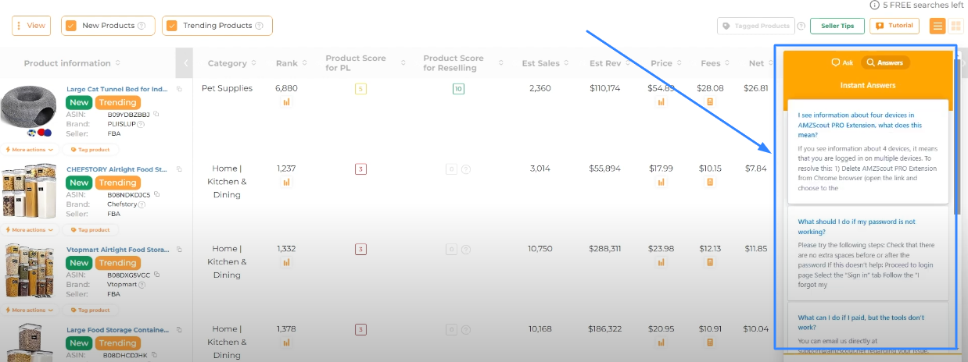Expand More actions for the cat tunnel bed

coord(30,149)
